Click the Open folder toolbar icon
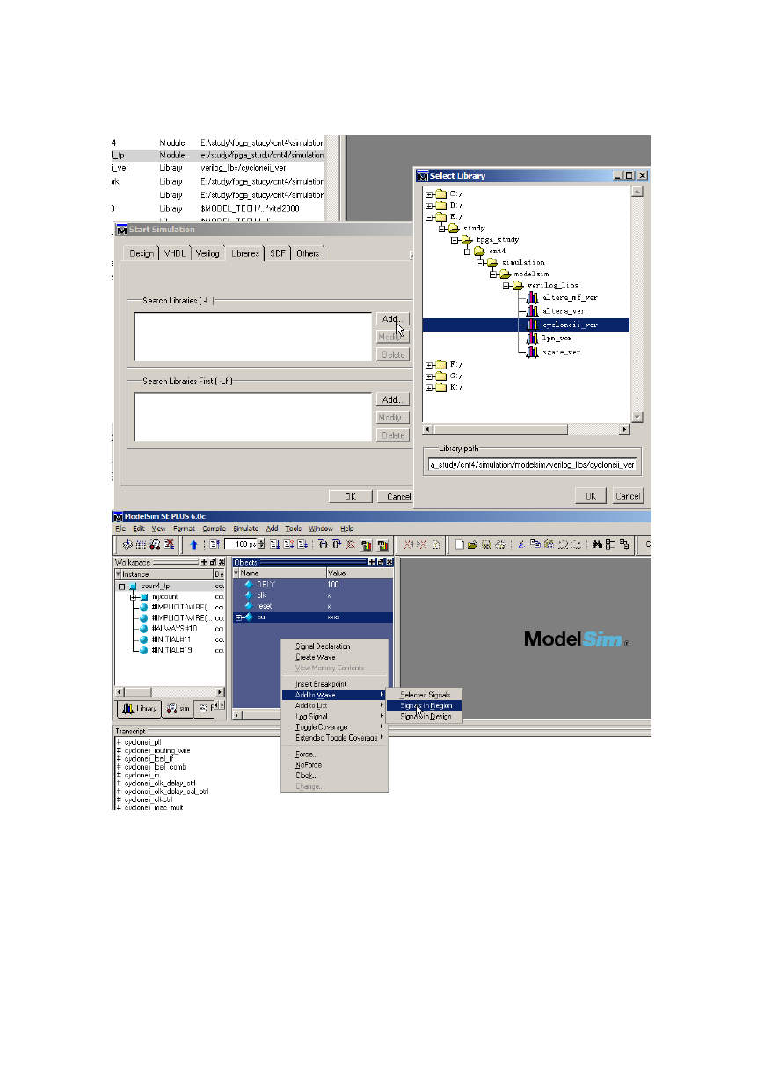 473,545
